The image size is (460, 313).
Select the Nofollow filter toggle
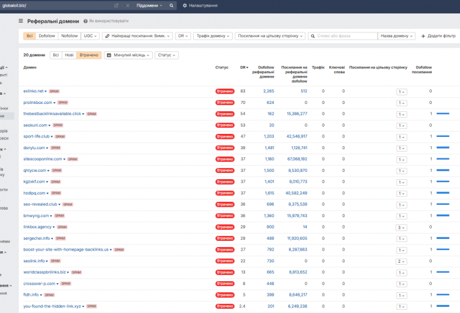click(x=69, y=36)
